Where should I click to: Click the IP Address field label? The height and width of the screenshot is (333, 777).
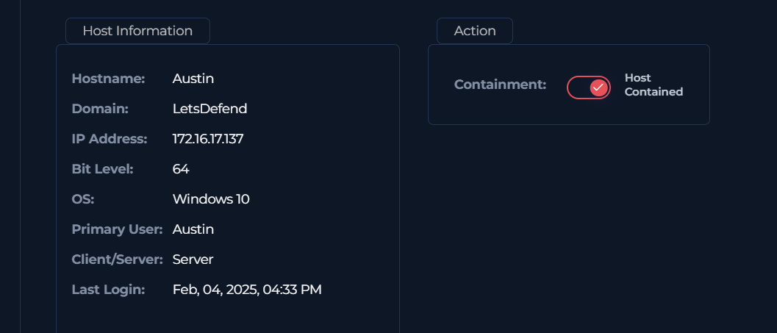110,139
